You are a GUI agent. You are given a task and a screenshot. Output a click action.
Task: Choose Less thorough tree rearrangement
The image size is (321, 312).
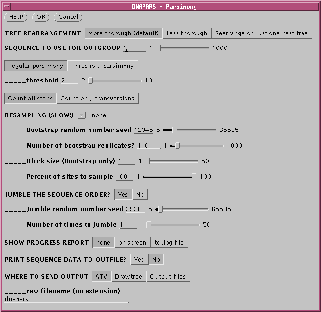pyautogui.click(x=187, y=33)
